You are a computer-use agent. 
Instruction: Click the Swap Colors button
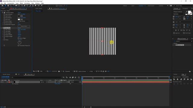pos(24,26)
